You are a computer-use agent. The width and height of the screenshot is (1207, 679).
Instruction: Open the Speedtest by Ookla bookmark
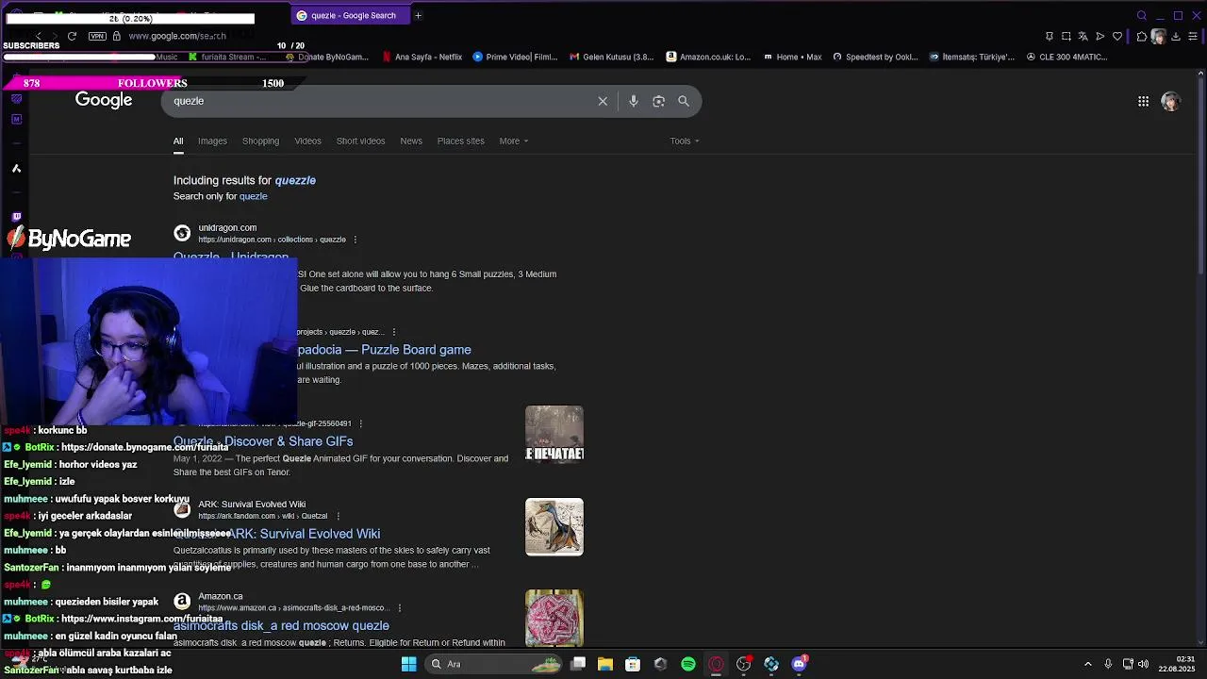point(875,57)
